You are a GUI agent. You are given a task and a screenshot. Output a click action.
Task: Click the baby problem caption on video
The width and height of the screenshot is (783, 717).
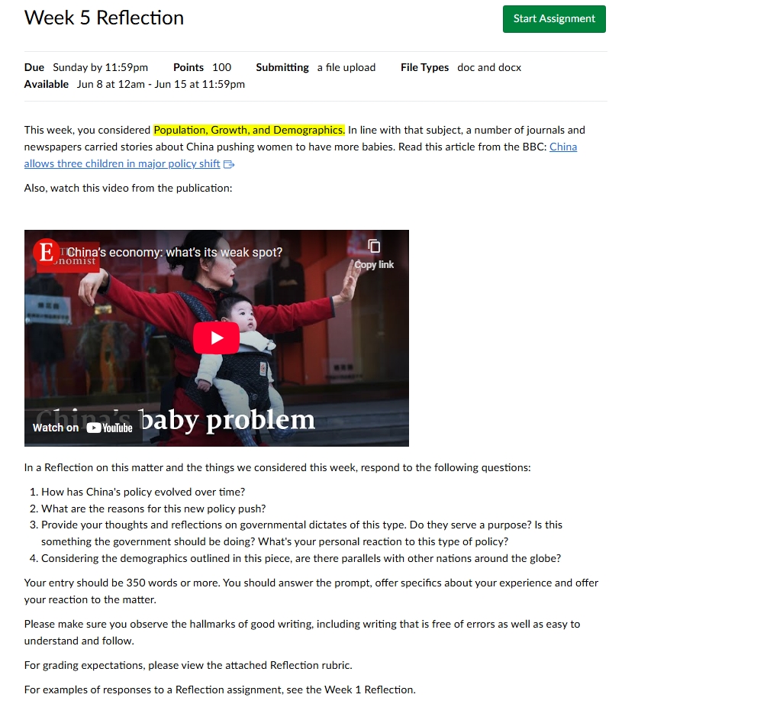point(227,420)
